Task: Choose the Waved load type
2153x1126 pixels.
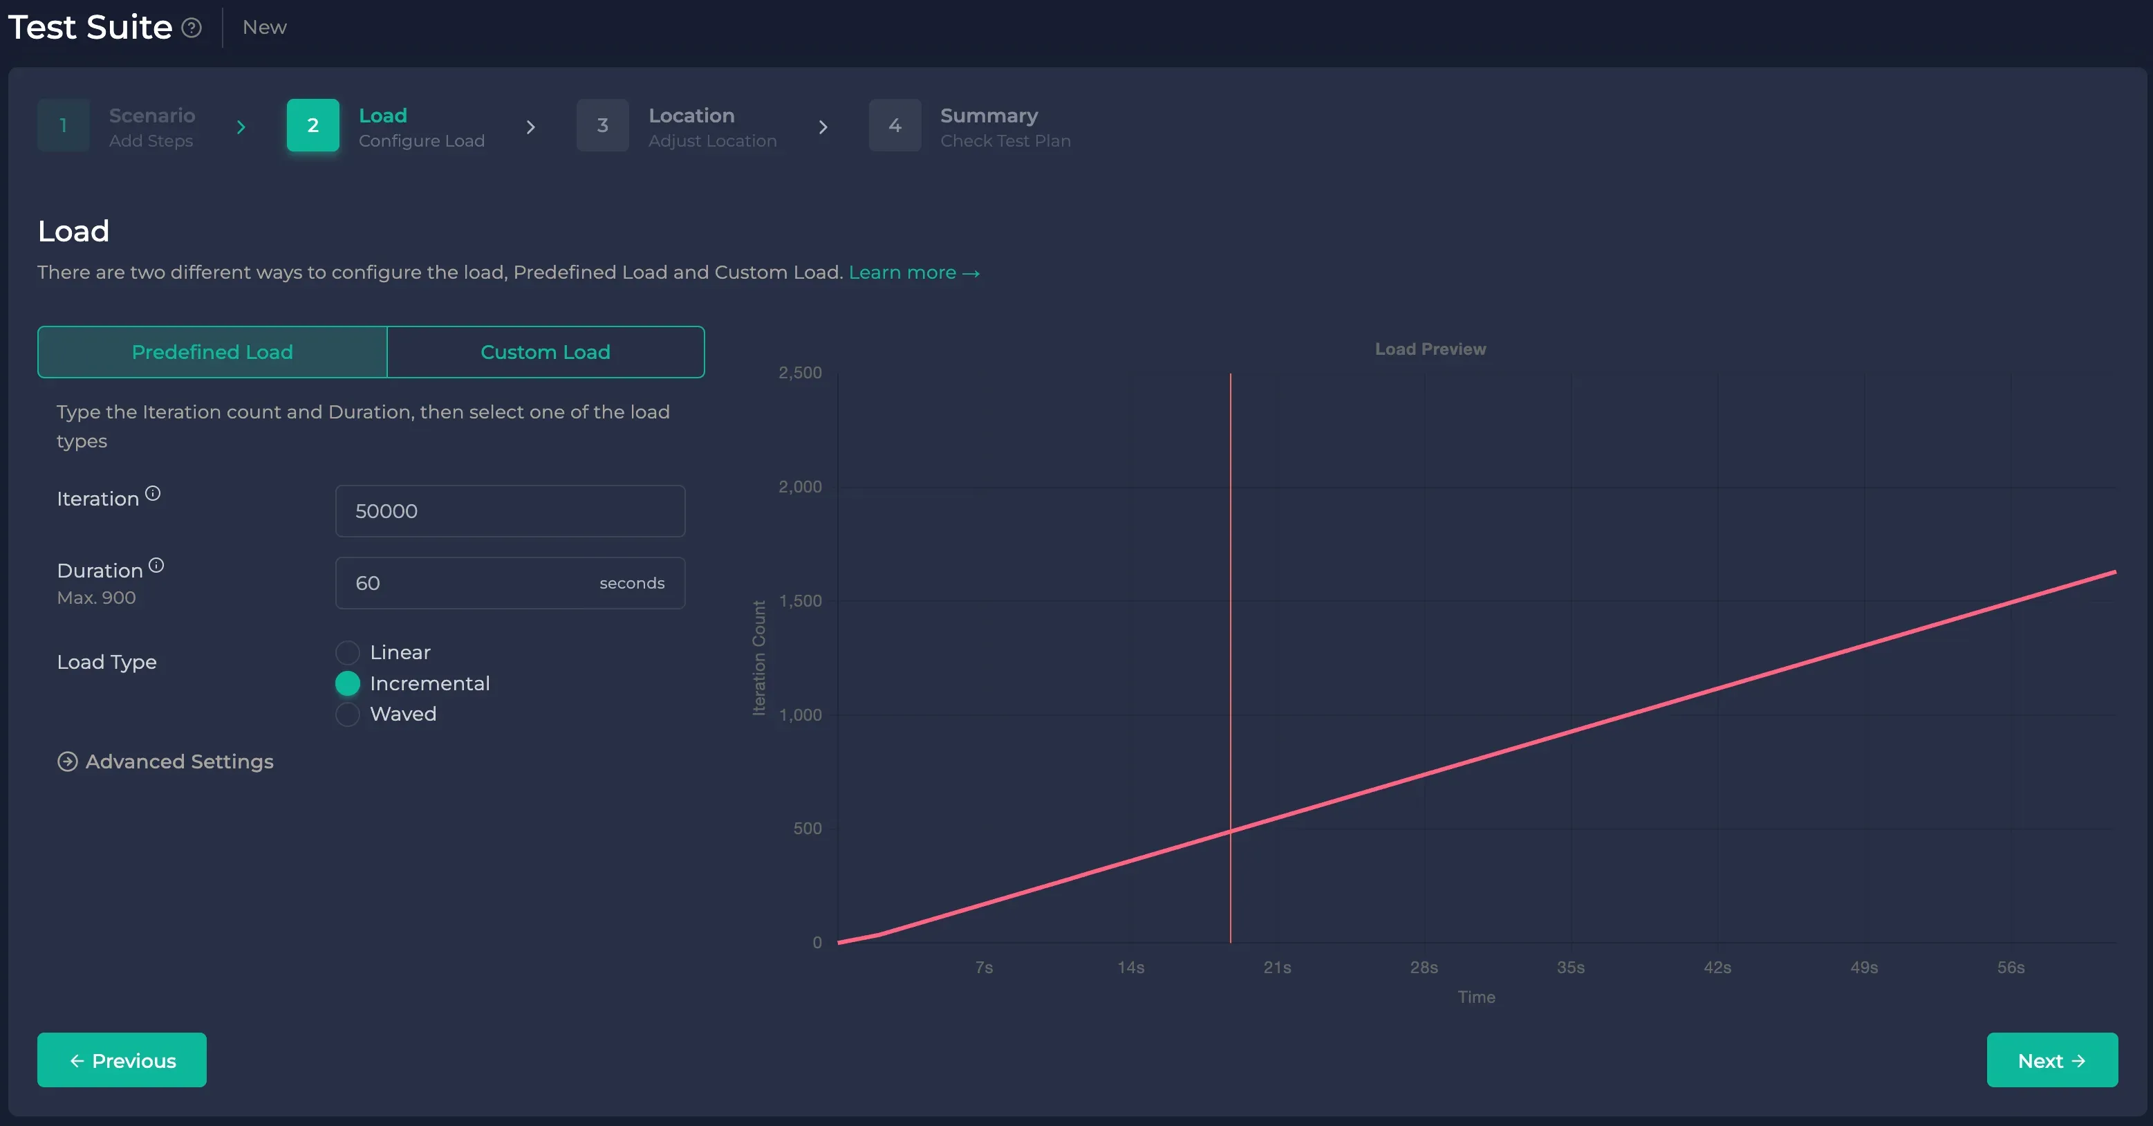Action: (x=348, y=714)
